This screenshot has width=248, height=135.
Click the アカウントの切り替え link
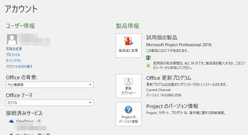coord(19,67)
